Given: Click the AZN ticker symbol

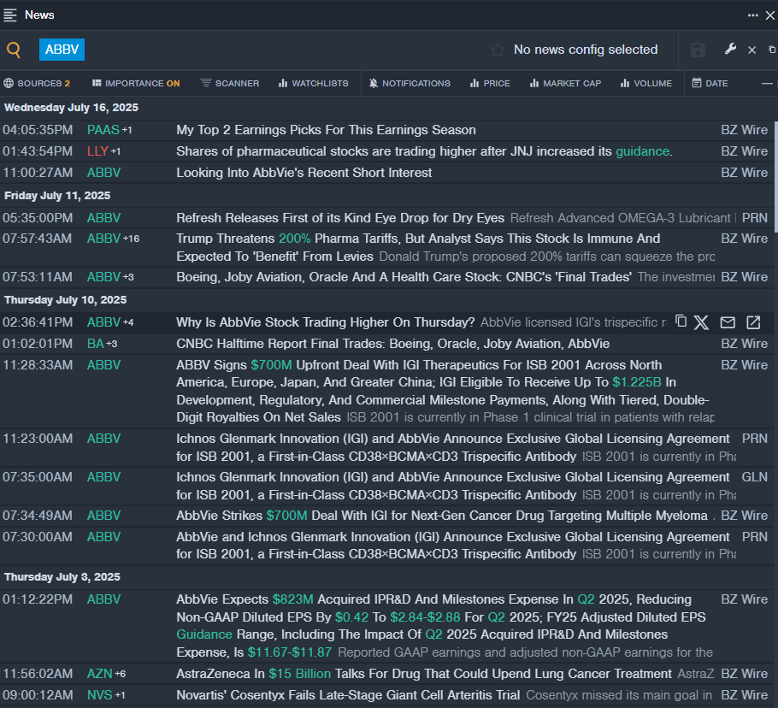Looking at the screenshot, I should pyautogui.click(x=100, y=674).
